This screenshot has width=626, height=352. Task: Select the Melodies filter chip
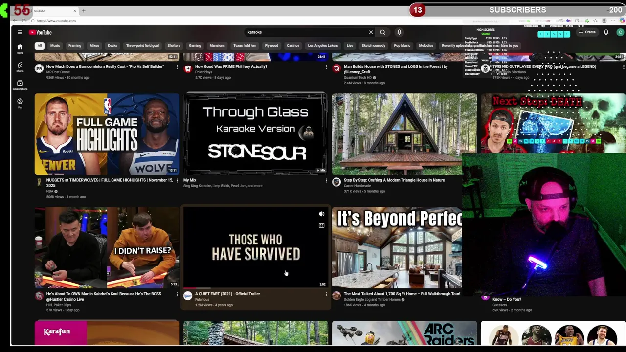[x=426, y=45]
